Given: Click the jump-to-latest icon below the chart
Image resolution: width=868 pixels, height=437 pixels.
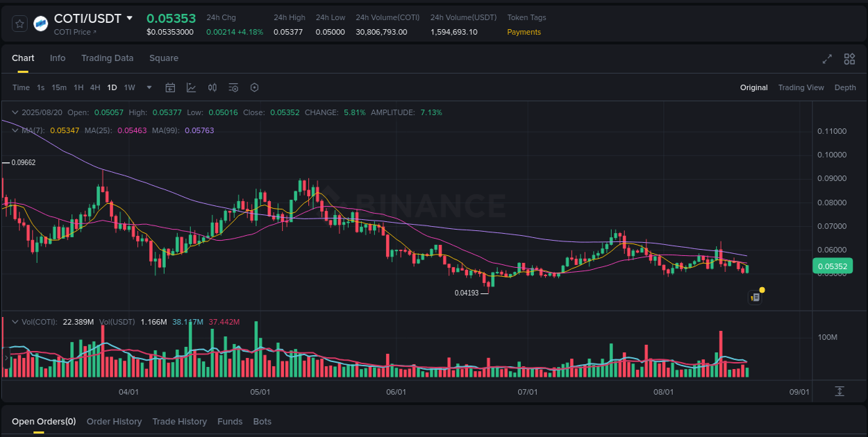Looking at the screenshot, I should (840, 391).
